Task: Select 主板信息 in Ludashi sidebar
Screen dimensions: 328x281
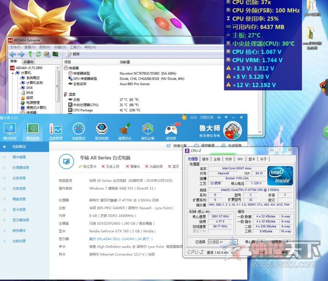Action: tap(19, 178)
